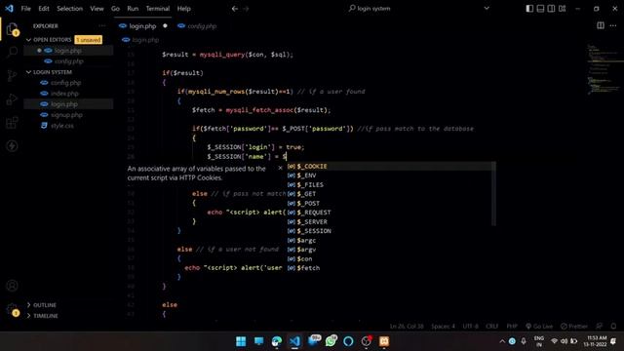Open the Explorer view in activity bar
This screenshot has width=624, height=351.
tap(12, 30)
